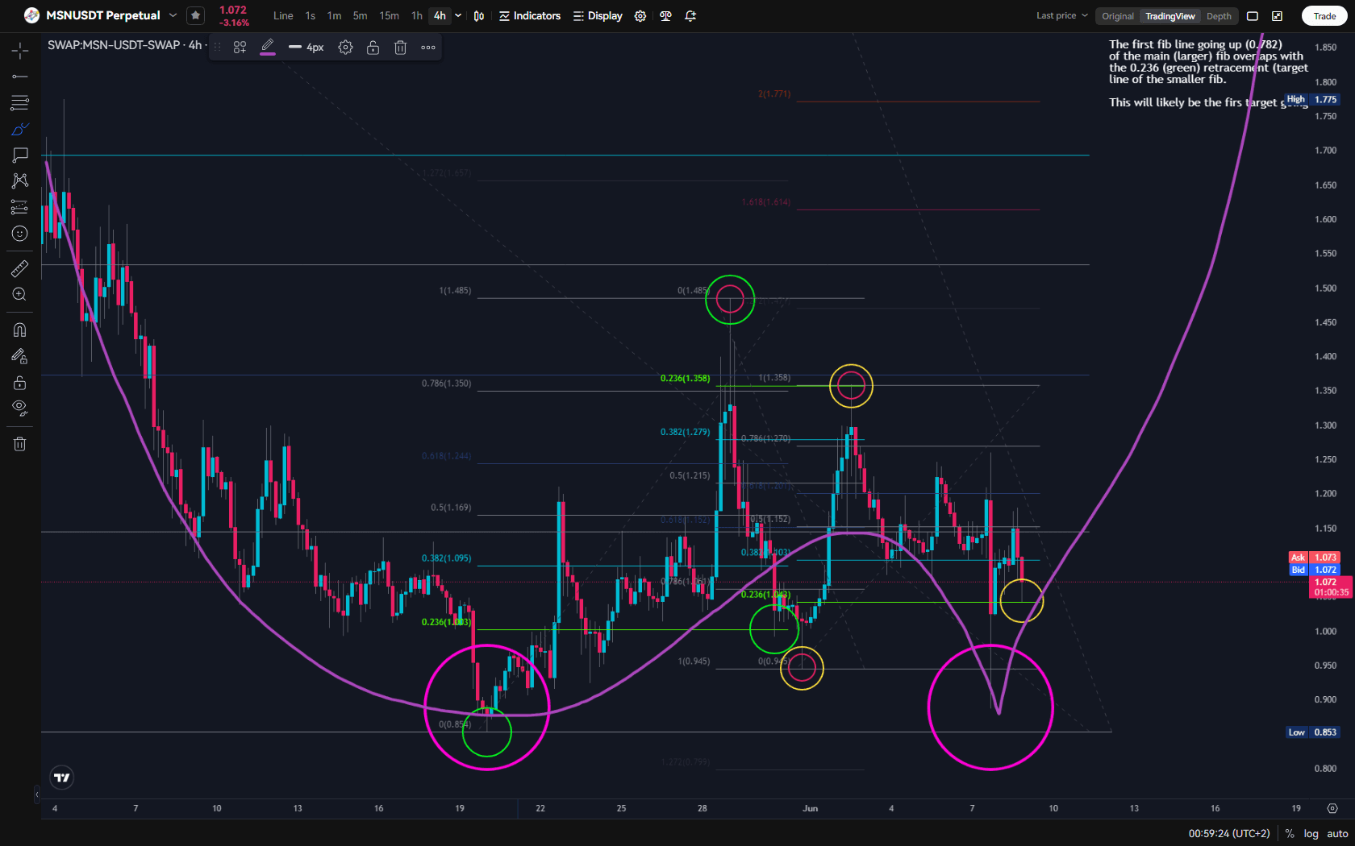Open the Display options menu
This screenshot has height=846, width=1355.
[598, 15]
